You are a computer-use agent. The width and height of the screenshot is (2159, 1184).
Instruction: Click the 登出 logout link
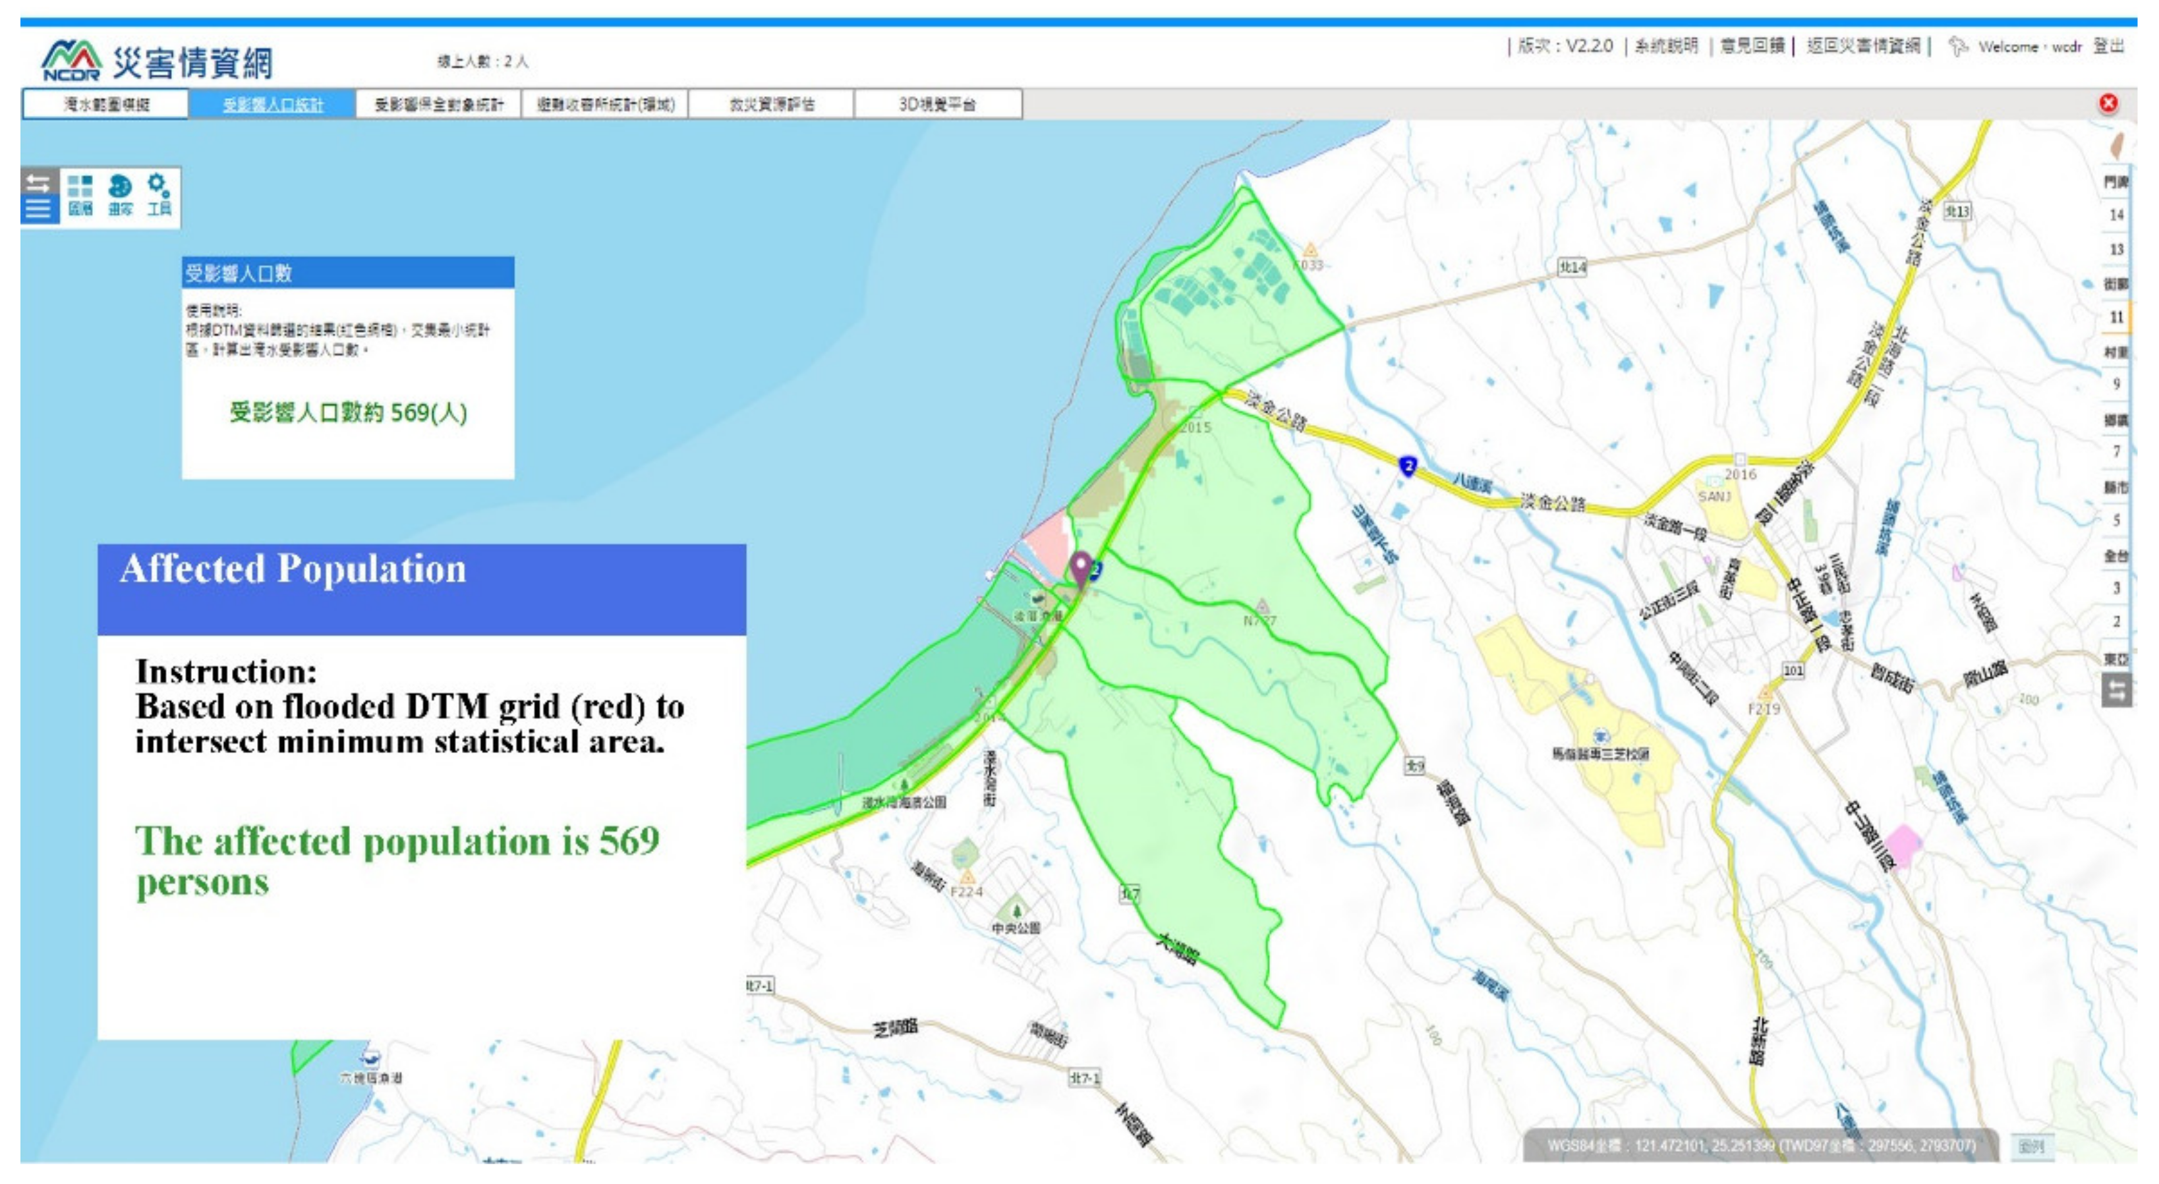pyautogui.click(x=2108, y=46)
